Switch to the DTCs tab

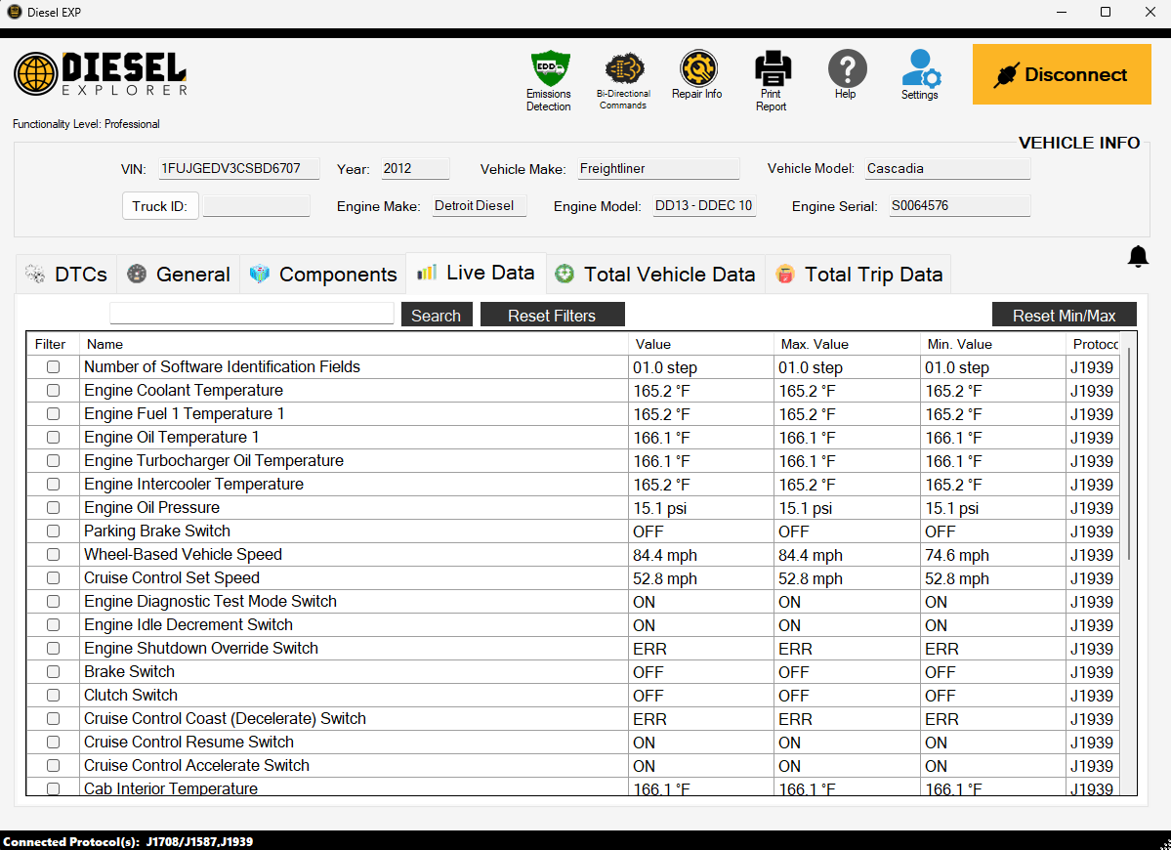(x=67, y=275)
